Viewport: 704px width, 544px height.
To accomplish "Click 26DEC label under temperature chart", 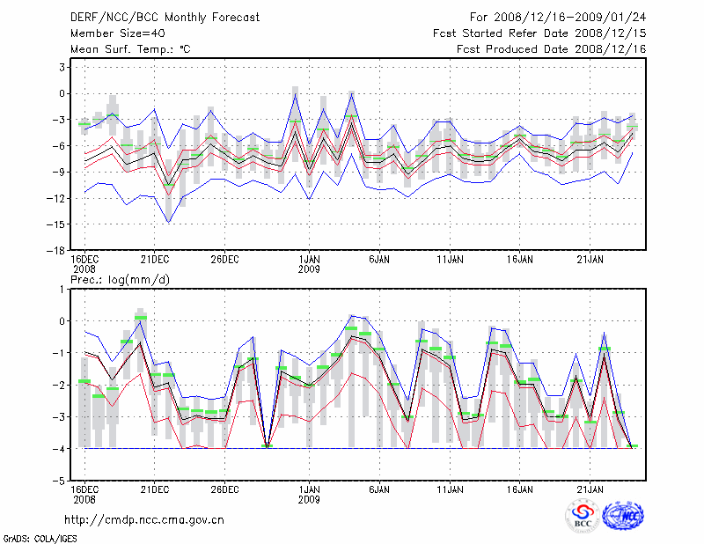I will (225, 259).
